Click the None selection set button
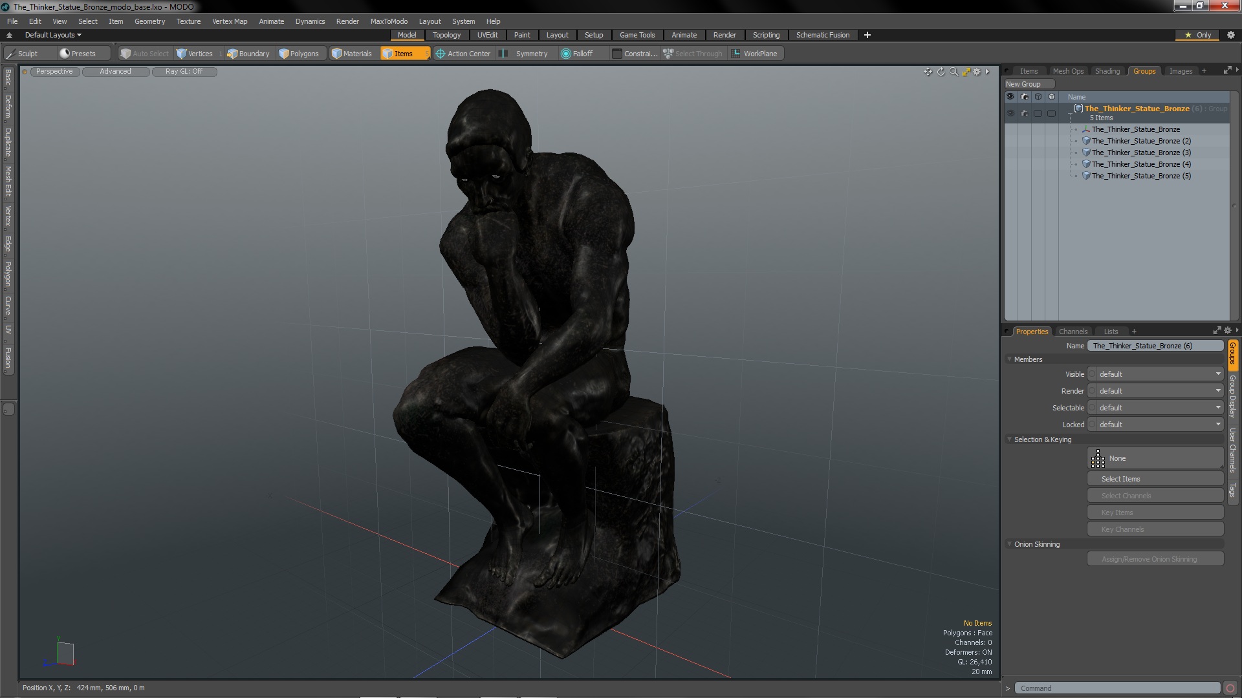This screenshot has width=1242, height=698. [x=1155, y=458]
